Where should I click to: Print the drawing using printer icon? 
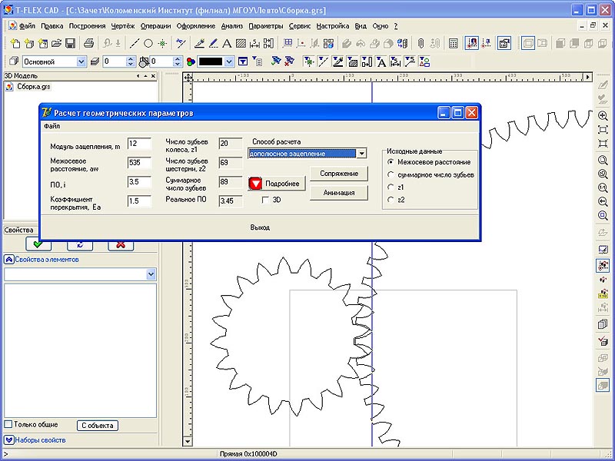(89, 43)
